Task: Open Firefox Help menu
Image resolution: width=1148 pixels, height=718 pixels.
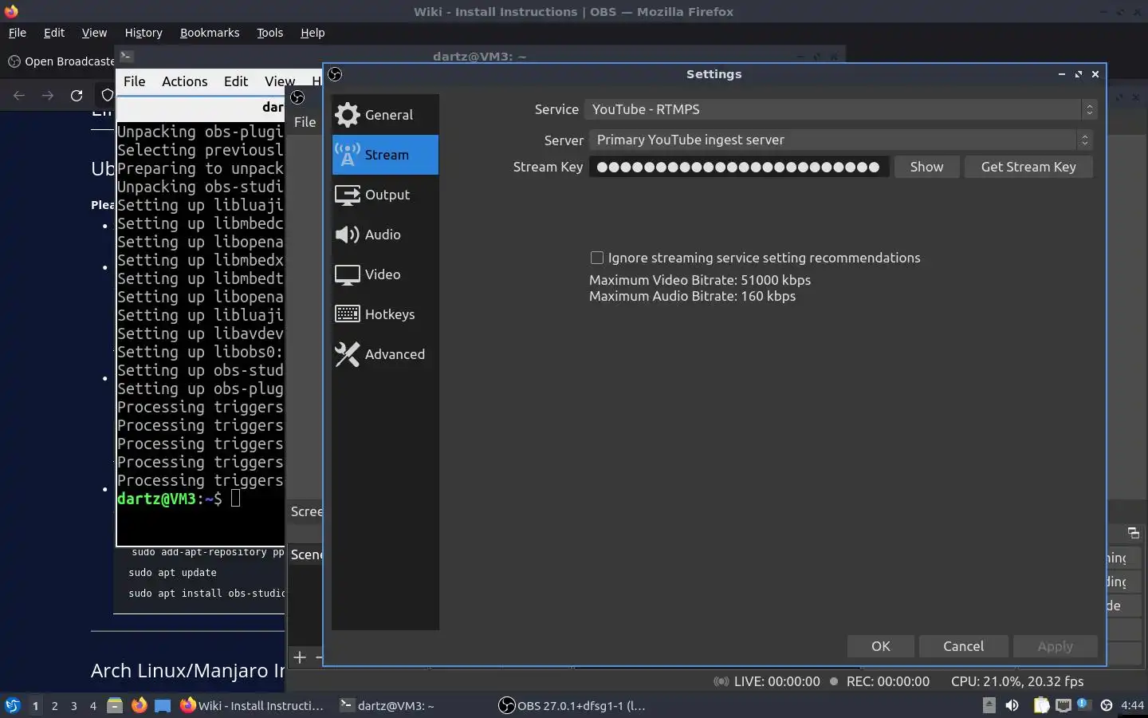Action: (x=313, y=33)
